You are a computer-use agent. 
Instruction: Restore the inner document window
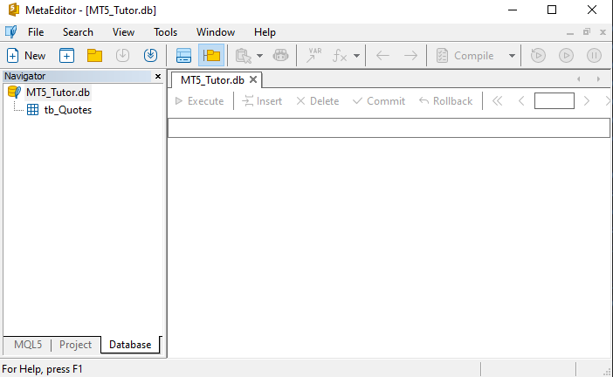pos(587,32)
